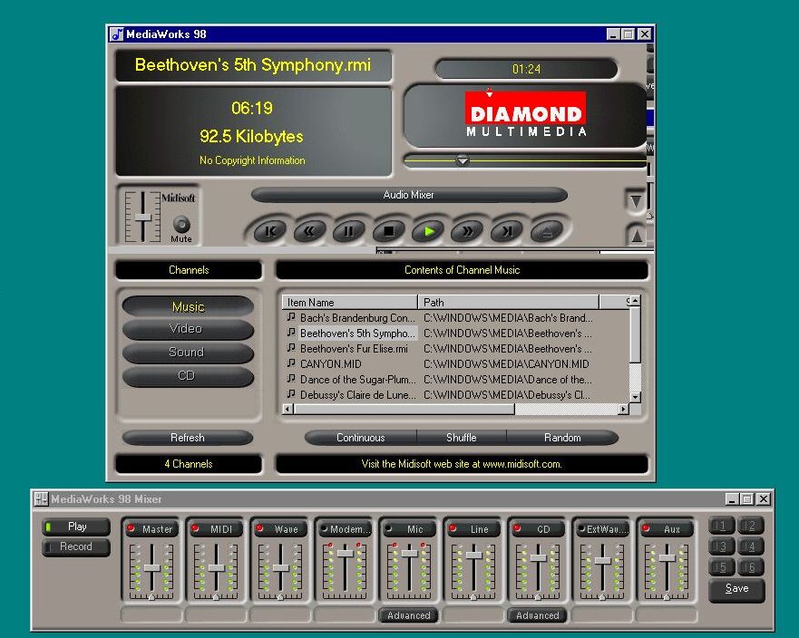Image resolution: width=799 pixels, height=638 pixels.
Task: Click the fast-forward button
Action: (467, 232)
